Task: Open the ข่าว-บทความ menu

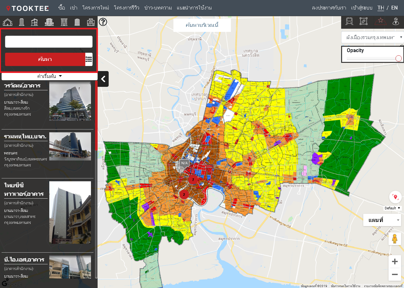Action: pyautogui.click(x=158, y=8)
